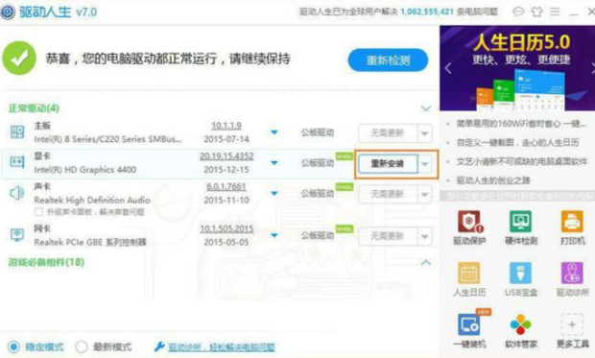The height and width of the screenshot is (358, 595).
Task: Click the 人生日历5.0 banner image
Action: (x=517, y=68)
